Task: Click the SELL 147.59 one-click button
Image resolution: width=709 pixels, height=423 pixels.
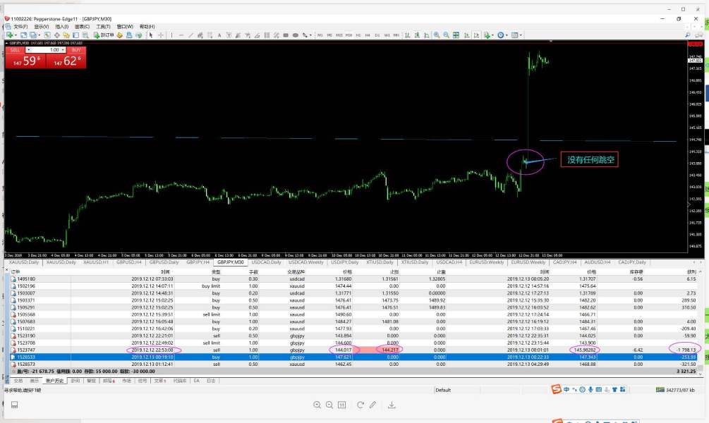Action: 25,61
